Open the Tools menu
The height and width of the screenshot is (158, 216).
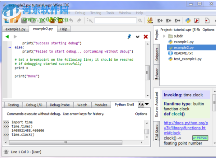point(110,13)
